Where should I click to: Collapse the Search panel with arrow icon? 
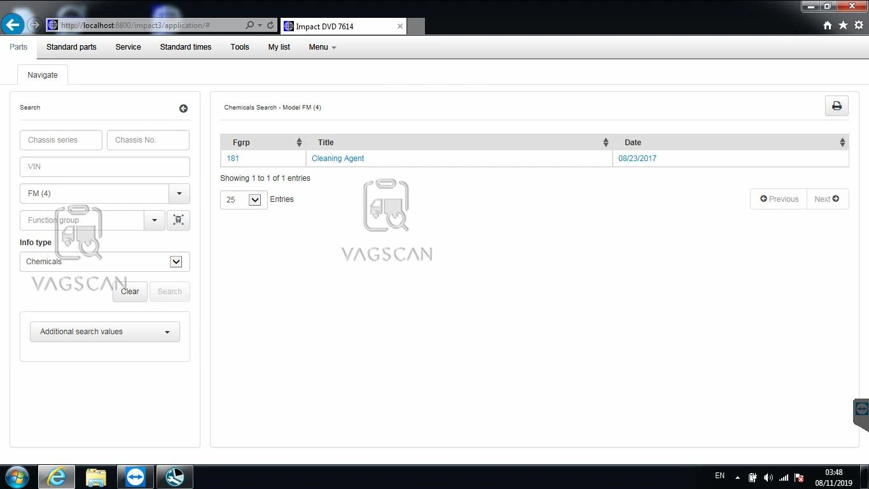(183, 108)
